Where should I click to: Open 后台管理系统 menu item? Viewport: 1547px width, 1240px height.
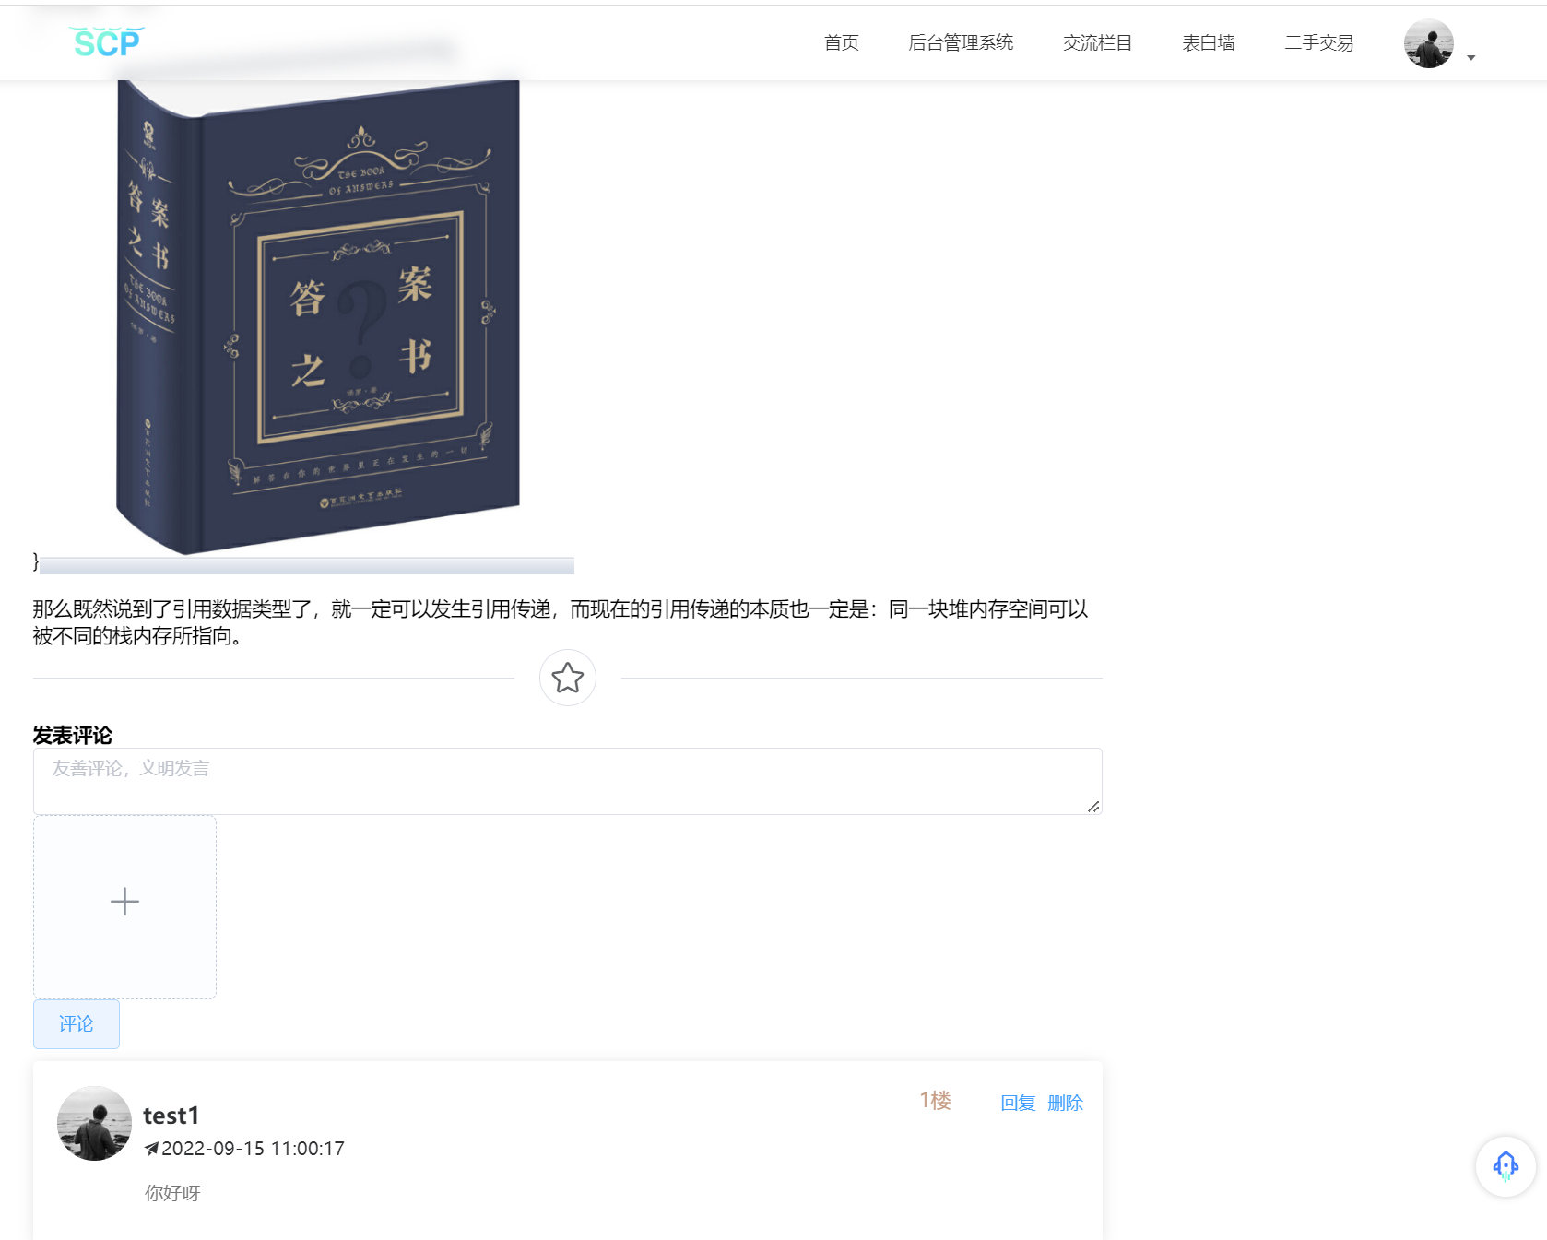click(961, 42)
